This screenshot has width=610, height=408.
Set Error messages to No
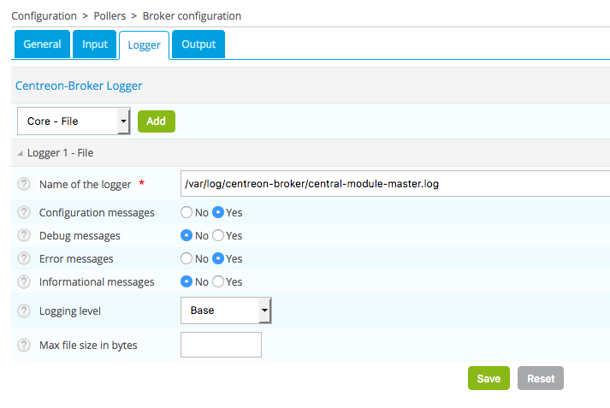tap(187, 258)
